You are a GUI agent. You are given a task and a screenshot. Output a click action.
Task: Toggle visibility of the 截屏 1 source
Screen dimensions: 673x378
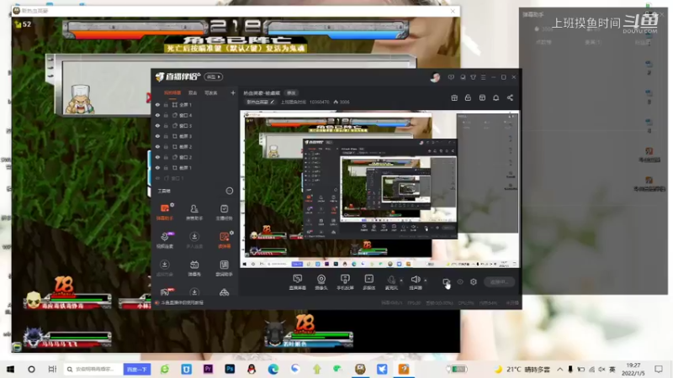(157, 167)
